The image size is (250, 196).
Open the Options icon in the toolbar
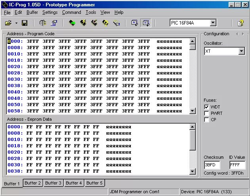click(54, 23)
